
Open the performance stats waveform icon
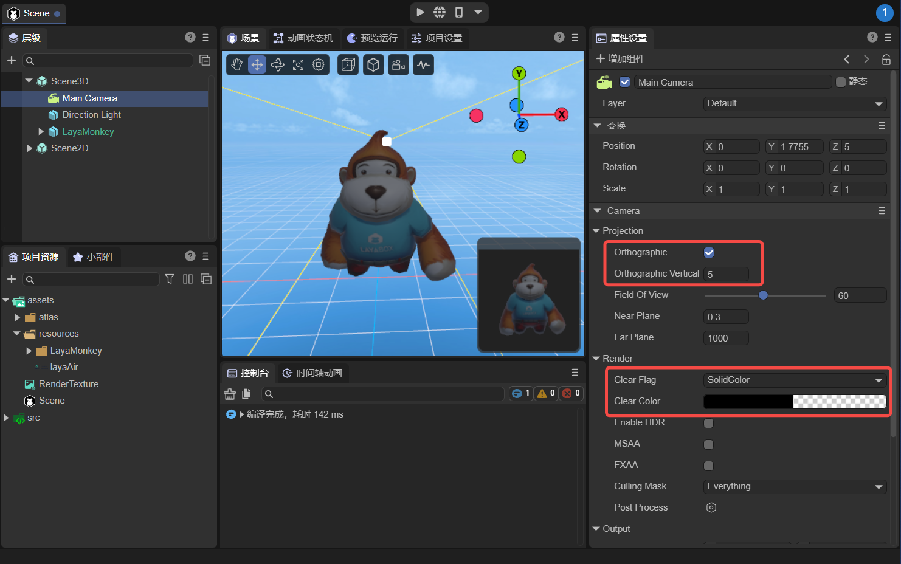click(424, 64)
